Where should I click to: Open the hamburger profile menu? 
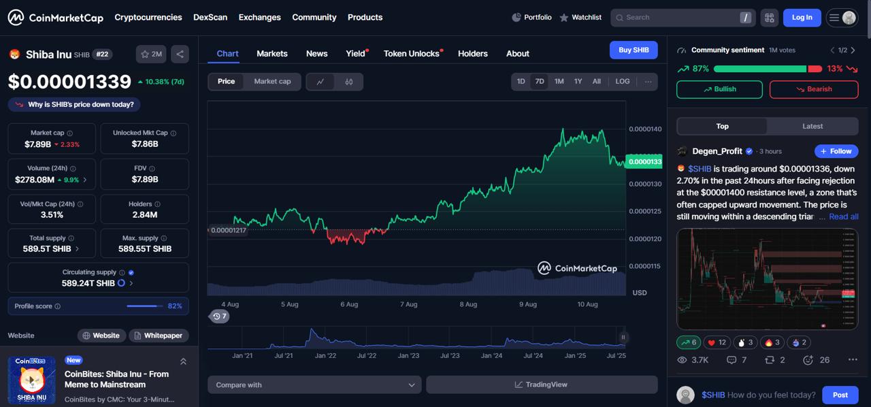click(842, 18)
